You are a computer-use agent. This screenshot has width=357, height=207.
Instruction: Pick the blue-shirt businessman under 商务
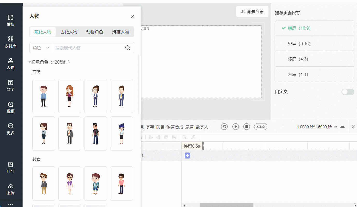click(x=44, y=96)
